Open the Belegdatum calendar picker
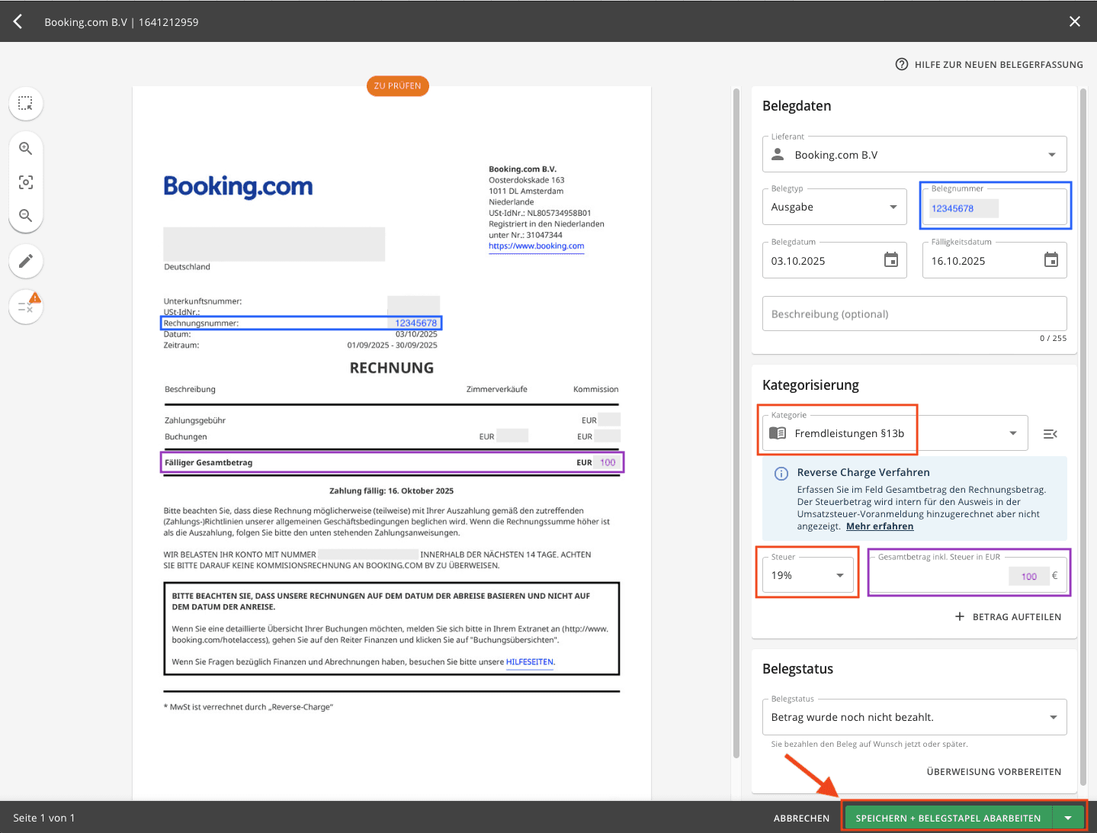 891,260
